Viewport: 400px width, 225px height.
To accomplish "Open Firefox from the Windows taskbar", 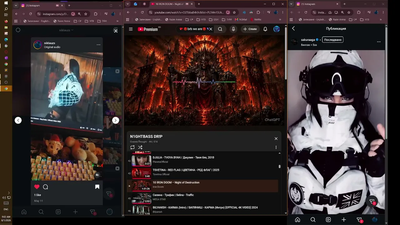I will pos(6,21).
